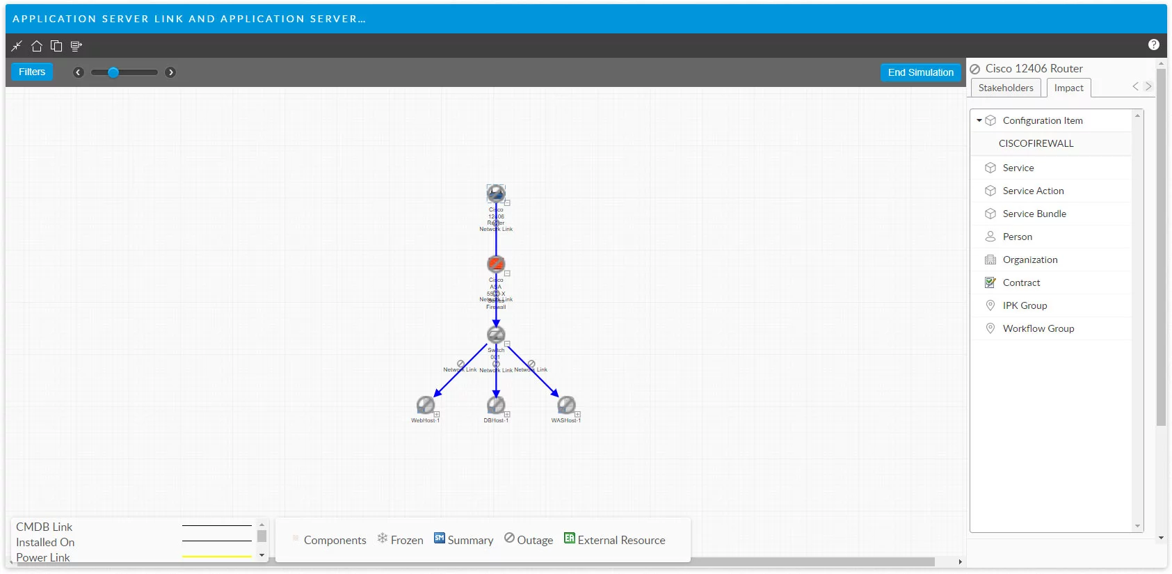The image size is (1172, 574).
Task: Expand the DBHost-1 node
Action: tap(508, 415)
